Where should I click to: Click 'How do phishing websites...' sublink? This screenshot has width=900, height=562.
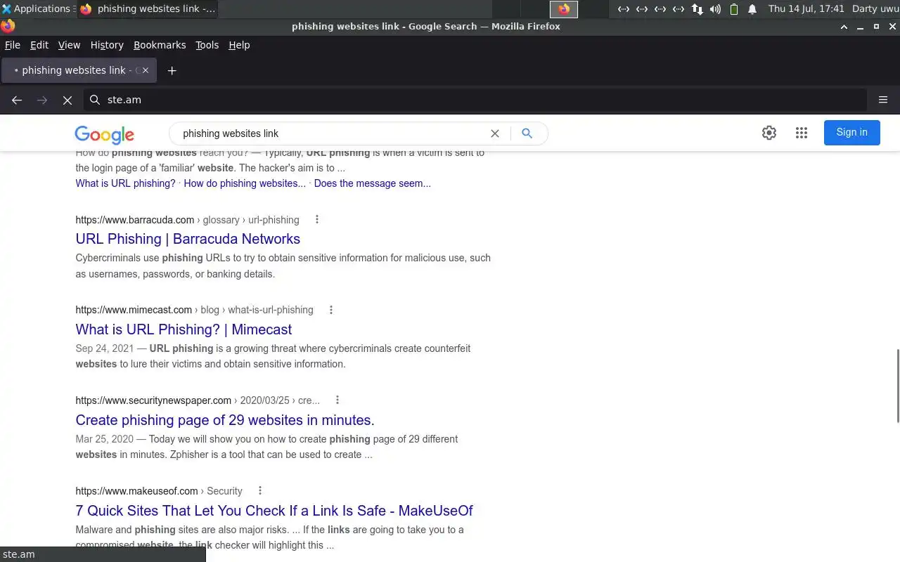[x=245, y=183]
